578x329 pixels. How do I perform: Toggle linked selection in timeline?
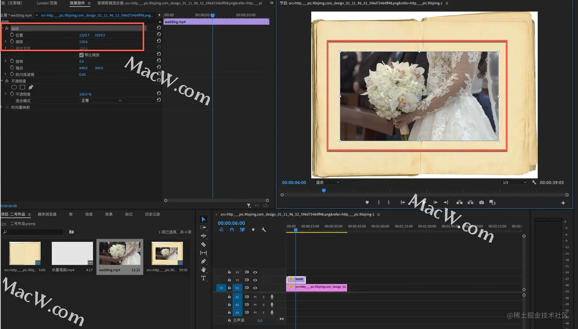click(242, 230)
